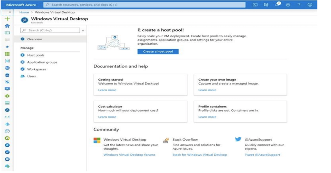
Task: Open Virtual networks angle-bracket dots icon
Action: pyautogui.click(x=7, y=117)
